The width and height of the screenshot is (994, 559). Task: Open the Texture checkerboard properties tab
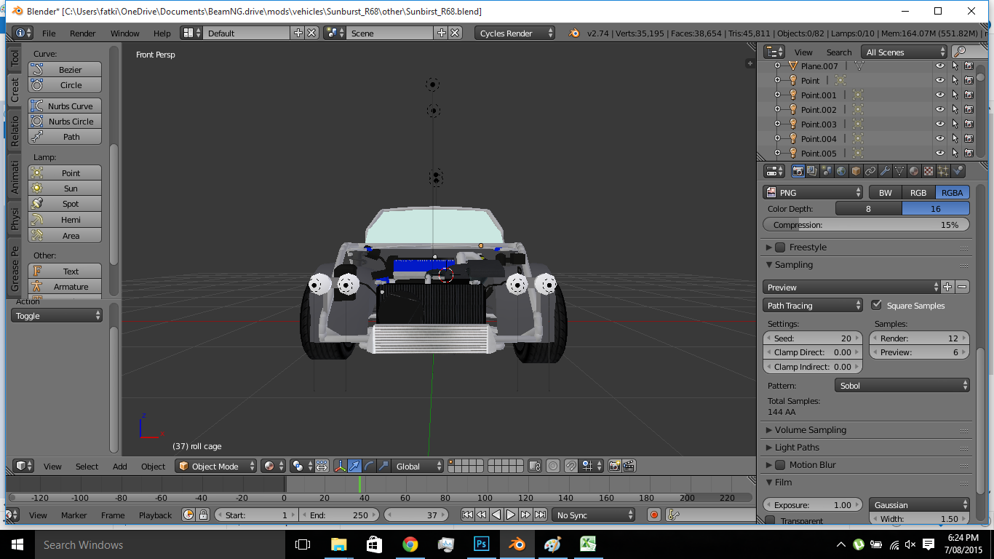pyautogui.click(x=929, y=171)
